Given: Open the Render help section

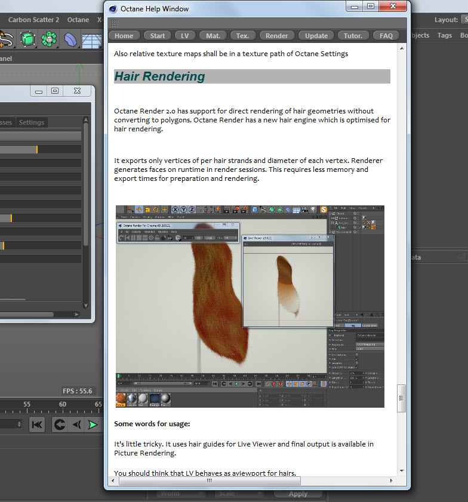Looking at the screenshot, I should [276, 36].
